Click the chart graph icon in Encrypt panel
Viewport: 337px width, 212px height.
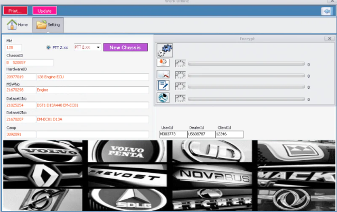163,75
